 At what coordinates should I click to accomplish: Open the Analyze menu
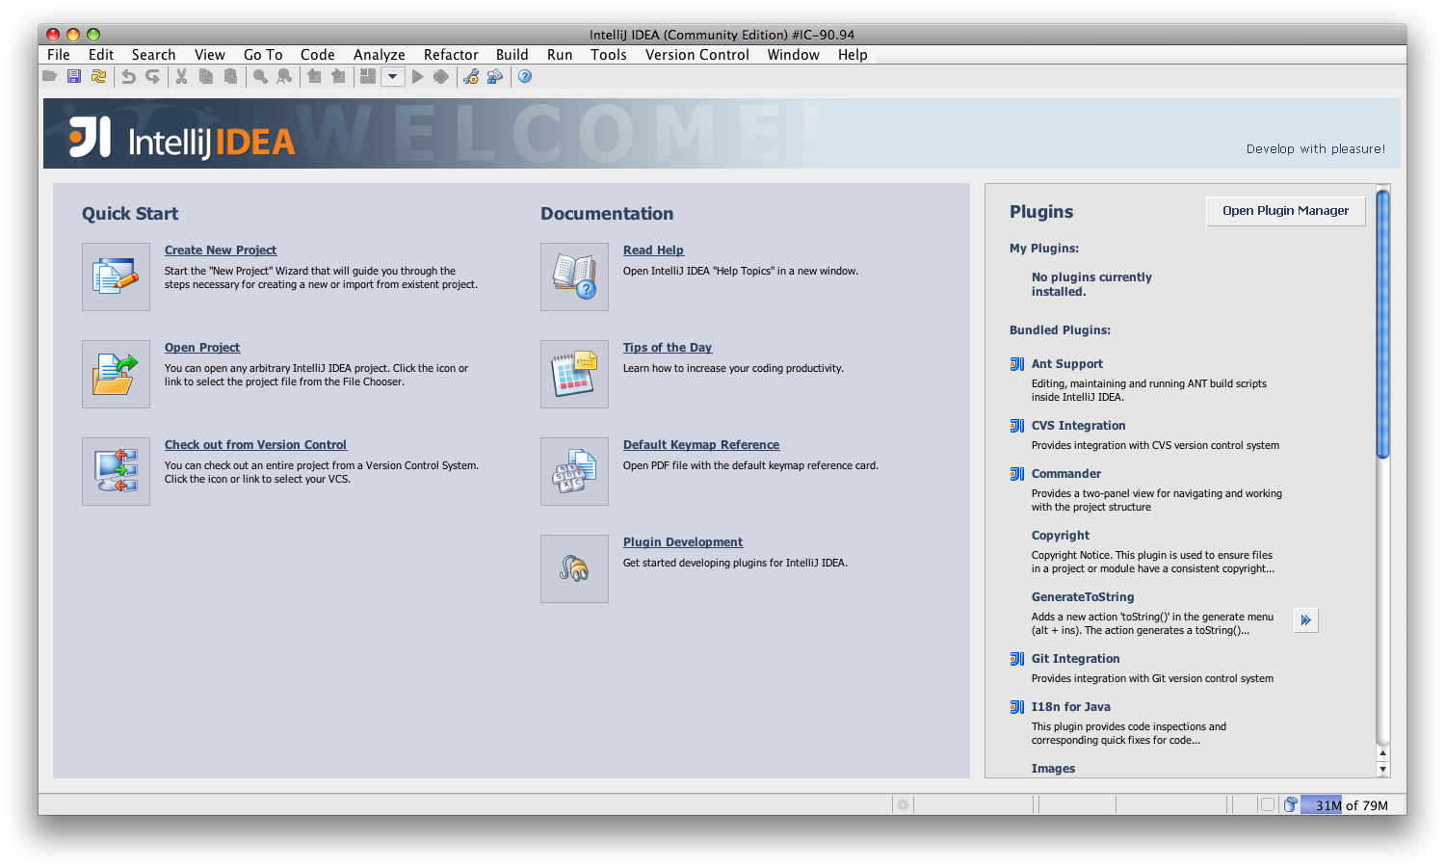(x=380, y=55)
